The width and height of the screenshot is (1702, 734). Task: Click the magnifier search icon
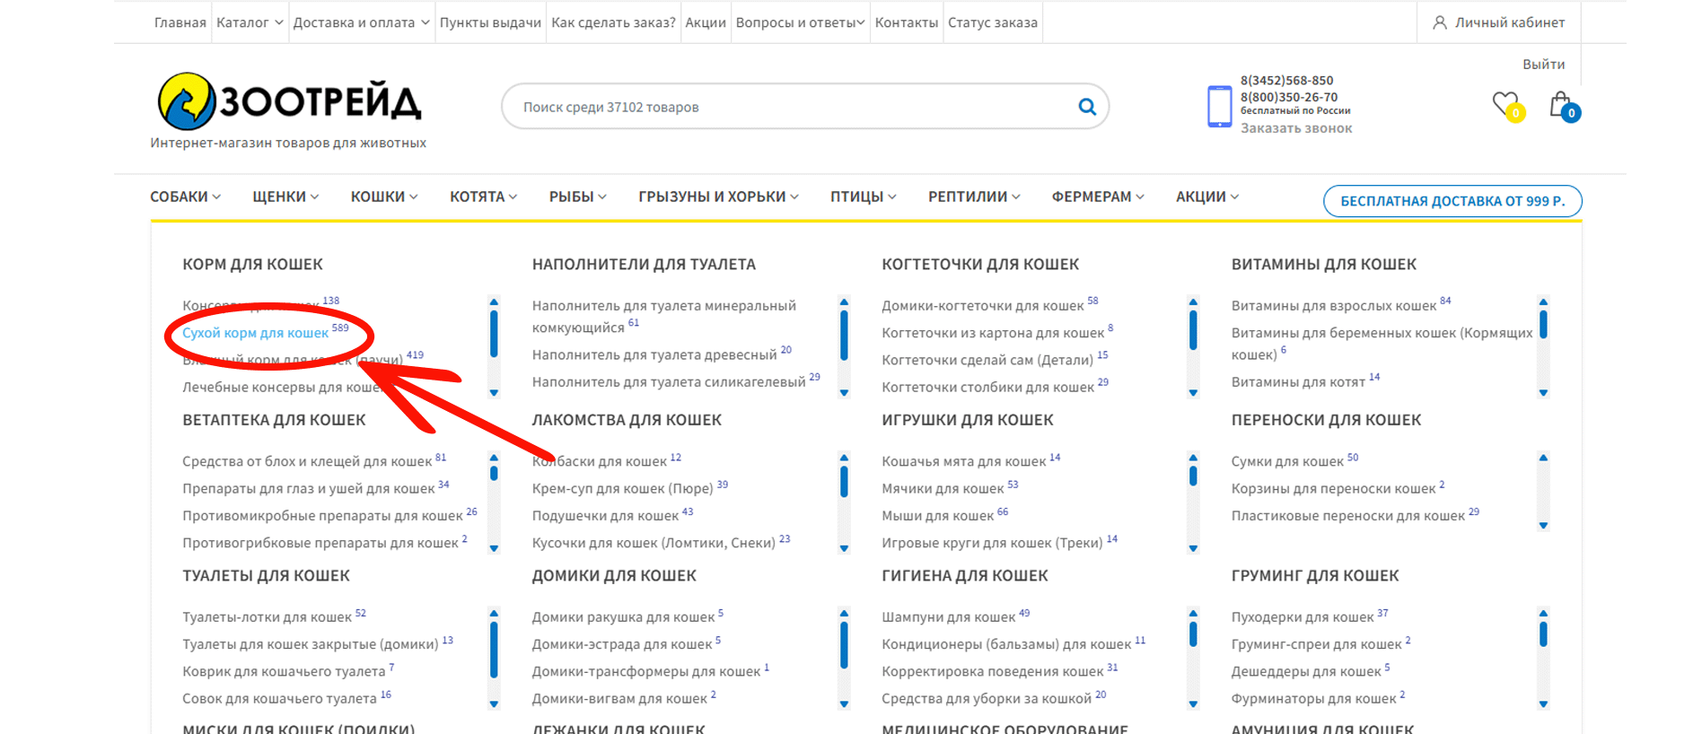tap(1086, 107)
